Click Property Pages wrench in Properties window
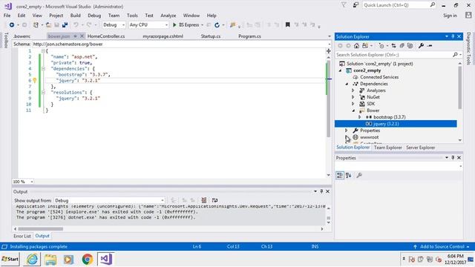475x267 pixels. pos(359,175)
